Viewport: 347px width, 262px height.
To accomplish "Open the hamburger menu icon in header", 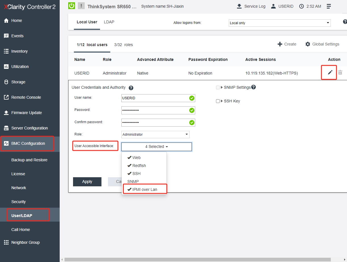I will [329, 6].
